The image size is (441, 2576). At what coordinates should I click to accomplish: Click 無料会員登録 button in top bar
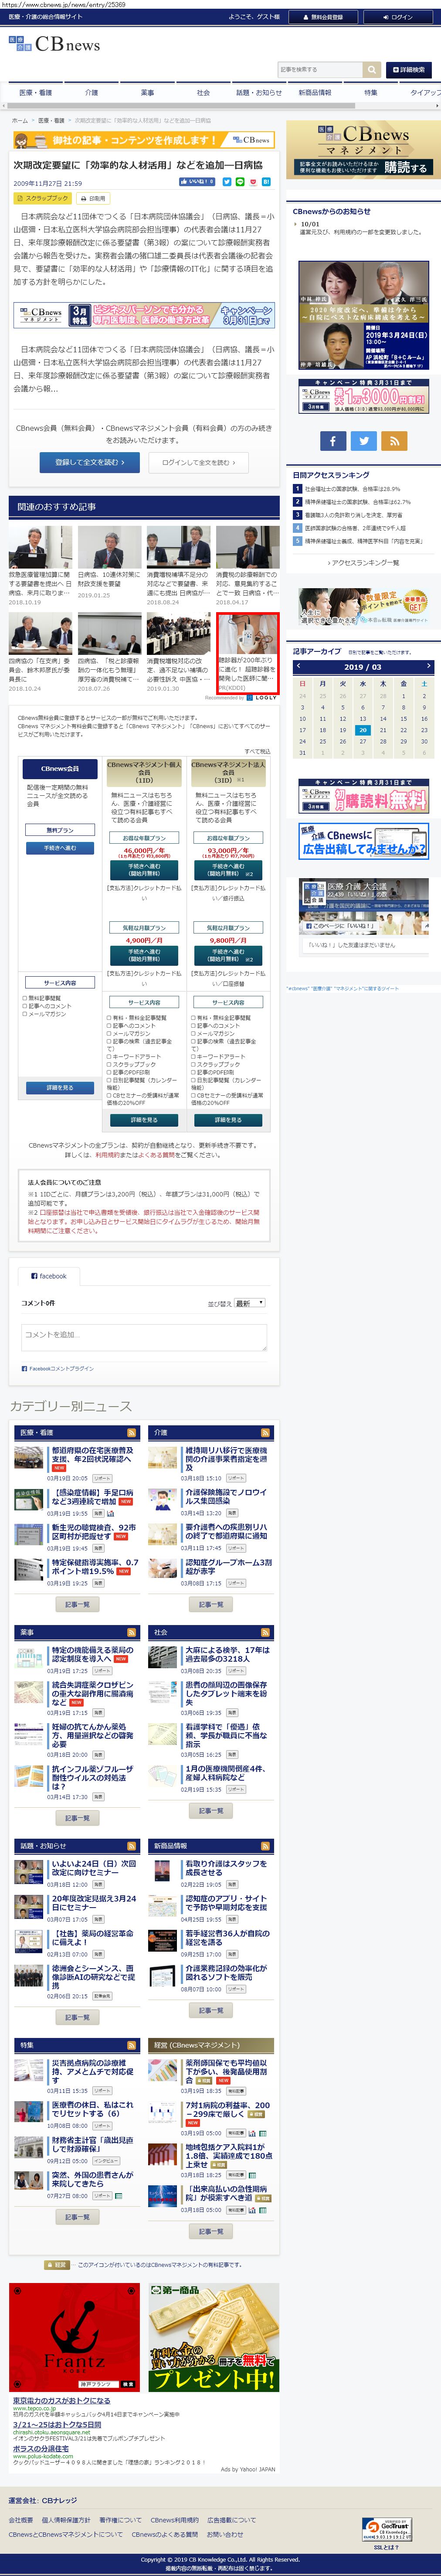pyautogui.click(x=323, y=17)
